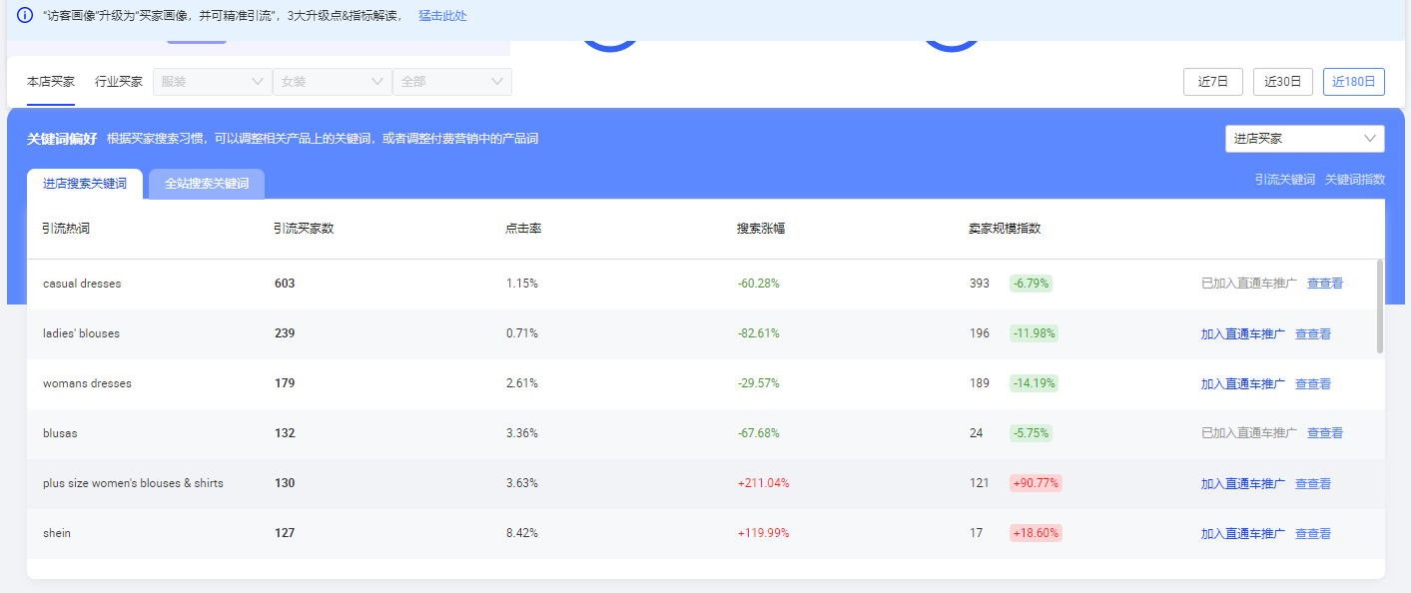Select the 近30日 time range
The image size is (1411, 593).
tap(1282, 82)
